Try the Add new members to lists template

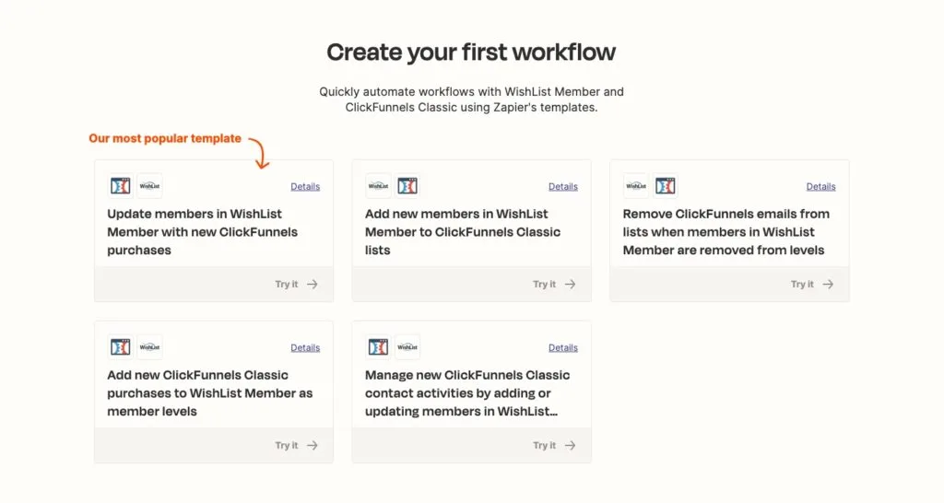(x=554, y=285)
